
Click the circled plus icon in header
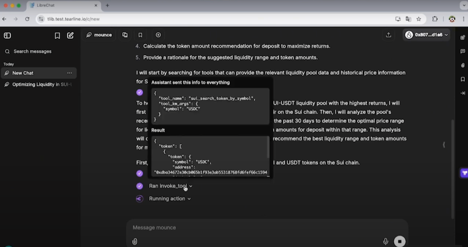coord(158,35)
